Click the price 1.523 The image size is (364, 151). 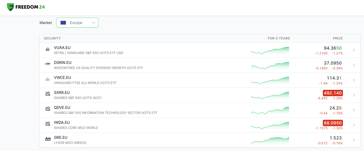[336, 138]
